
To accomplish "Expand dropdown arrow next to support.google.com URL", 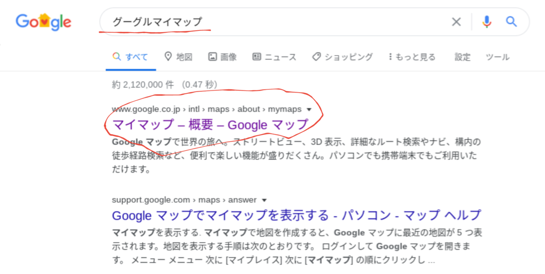I will (x=264, y=200).
